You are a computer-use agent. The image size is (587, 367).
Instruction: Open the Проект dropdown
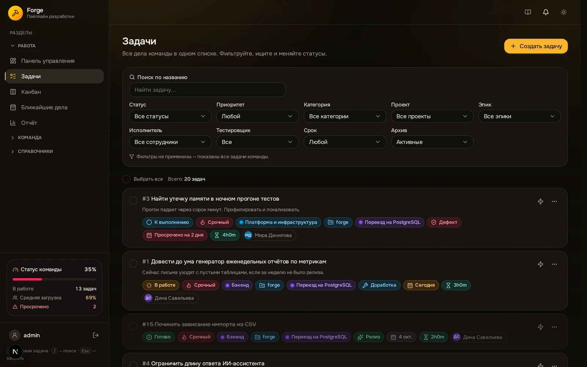click(432, 116)
